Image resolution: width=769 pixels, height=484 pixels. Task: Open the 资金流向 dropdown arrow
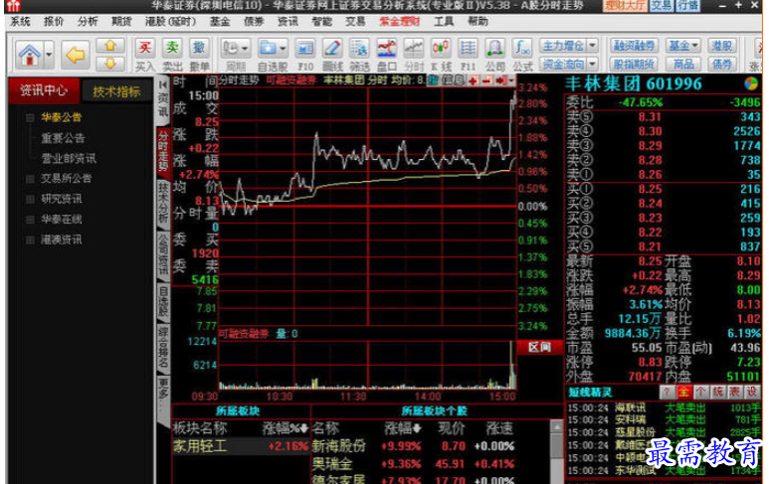tap(593, 64)
